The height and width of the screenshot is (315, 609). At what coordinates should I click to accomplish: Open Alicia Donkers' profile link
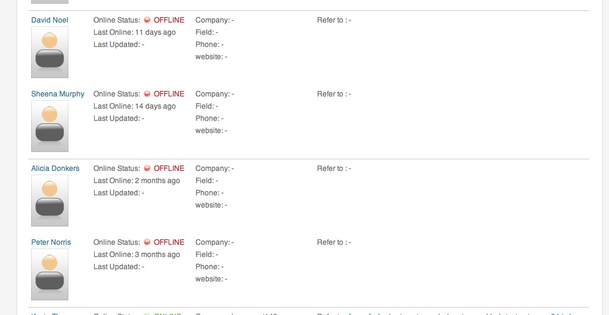[55, 168]
